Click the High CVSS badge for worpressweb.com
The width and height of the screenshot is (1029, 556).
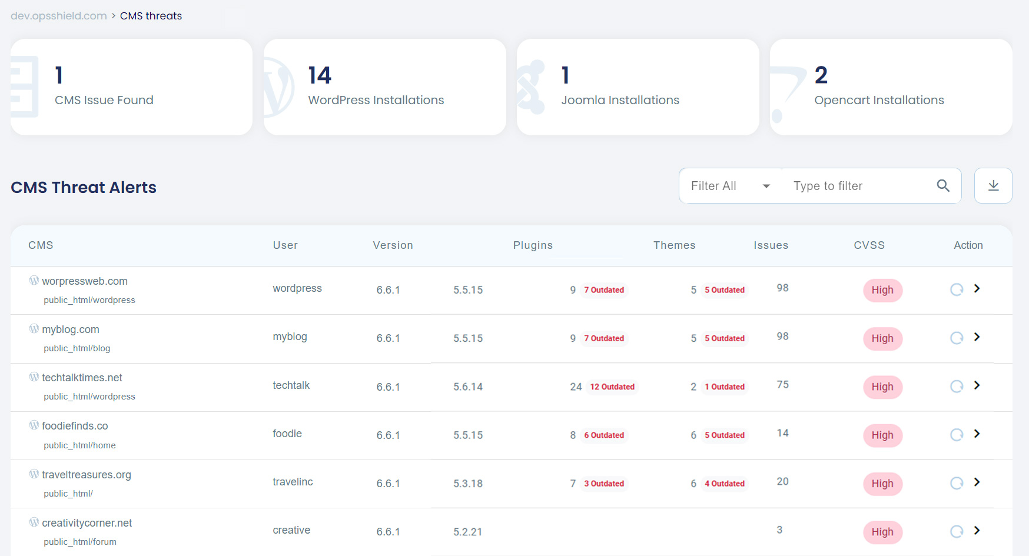(x=882, y=290)
